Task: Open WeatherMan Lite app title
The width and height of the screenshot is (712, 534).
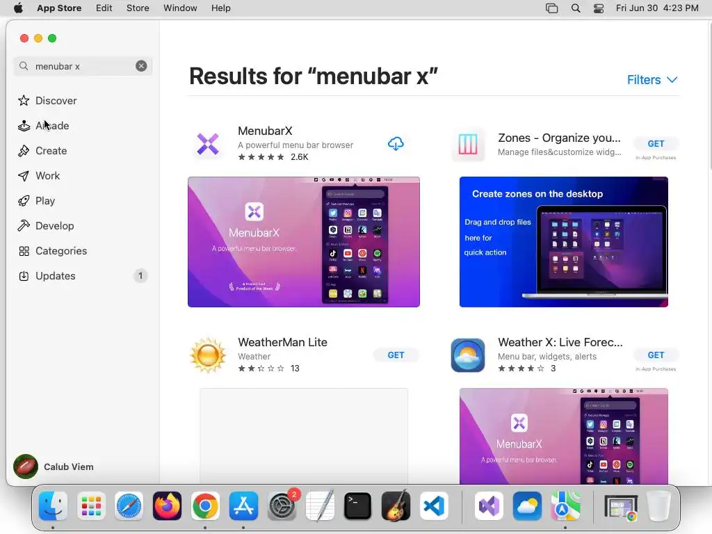Action: pos(282,342)
